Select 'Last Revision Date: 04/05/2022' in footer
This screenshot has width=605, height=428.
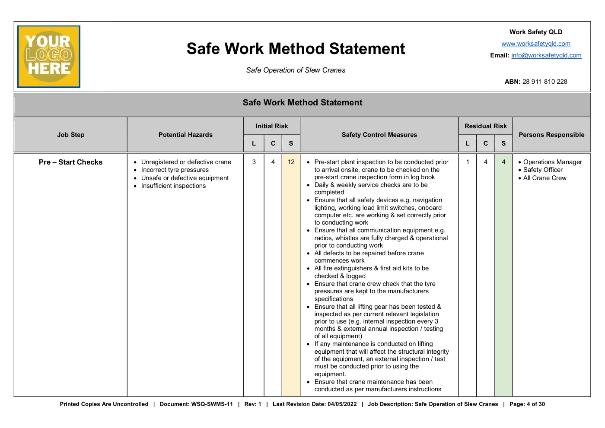(x=315, y=404)
